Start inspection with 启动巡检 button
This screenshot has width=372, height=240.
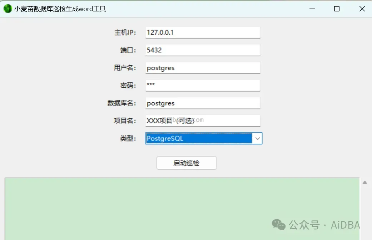[x=187, y=163]
